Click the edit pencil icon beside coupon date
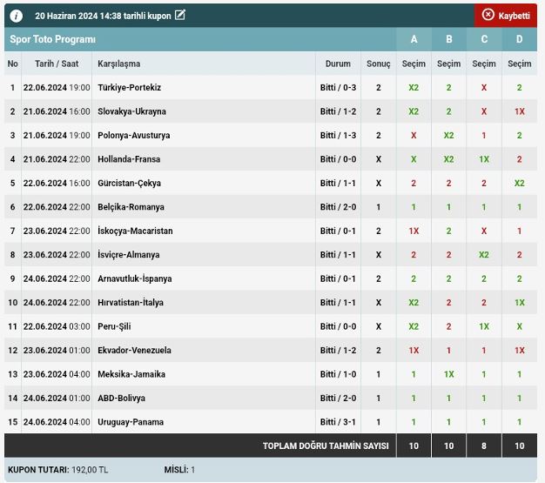The width and height of the screenshot is (545, 483). pos(180,15)
